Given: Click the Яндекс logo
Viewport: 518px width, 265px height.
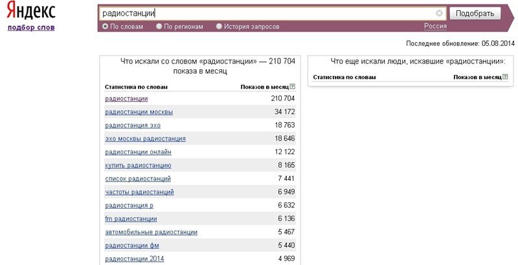Looking at the screenshot, I should 31,10.
